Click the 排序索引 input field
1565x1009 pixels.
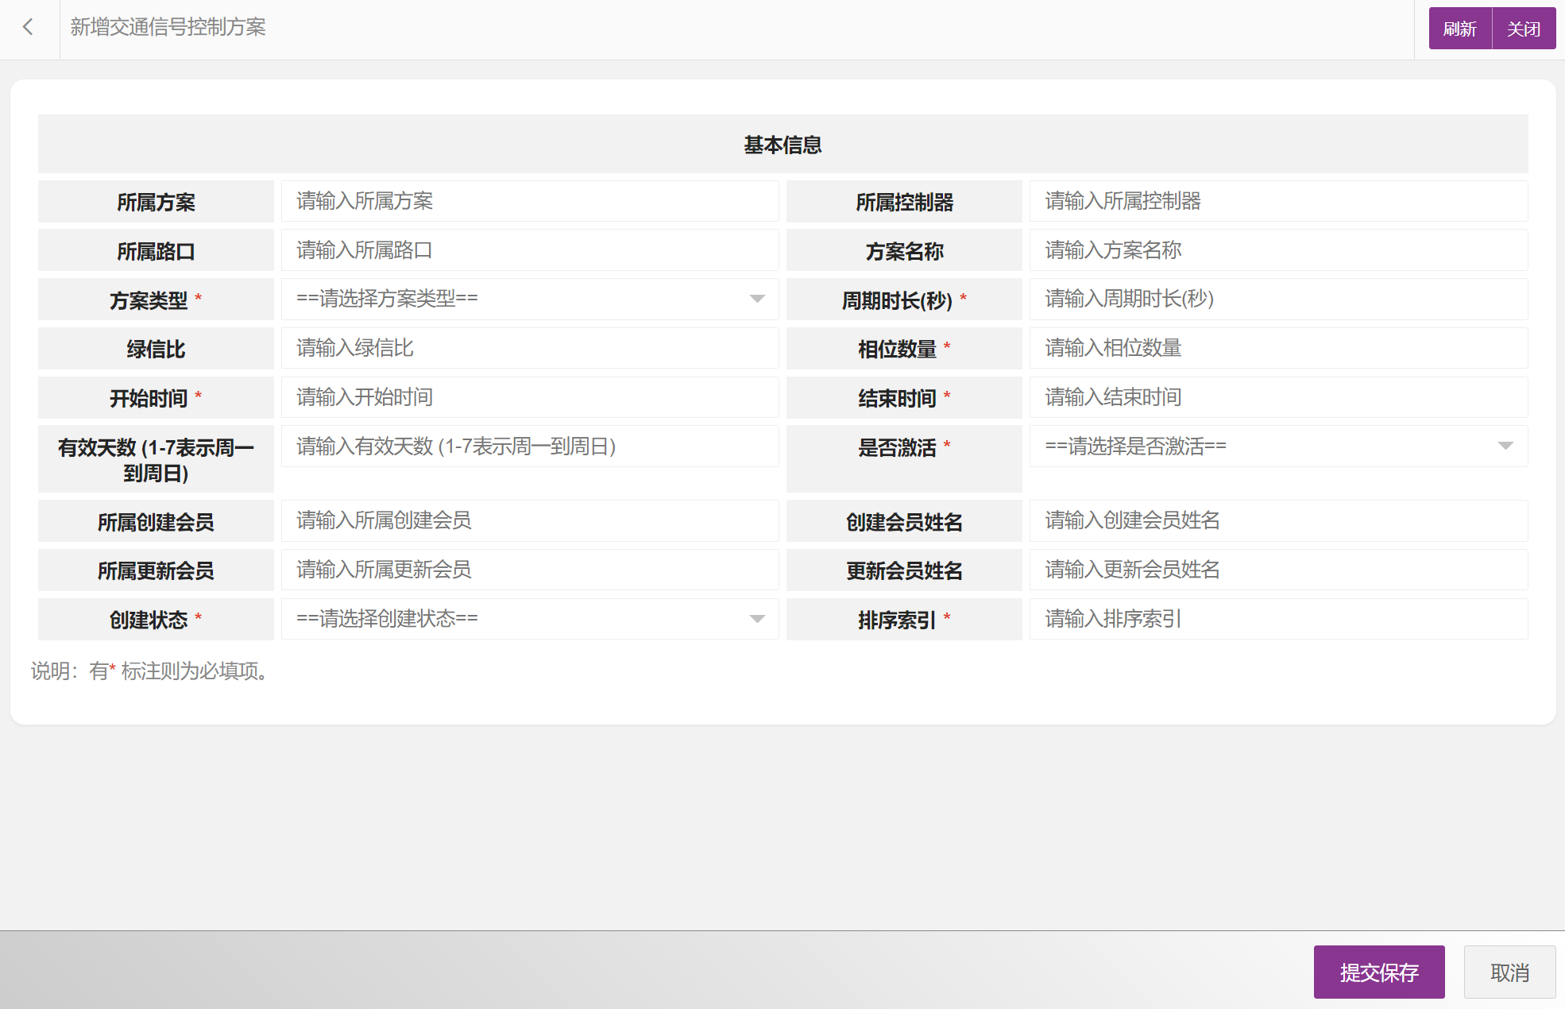[x=1277, y=619]
